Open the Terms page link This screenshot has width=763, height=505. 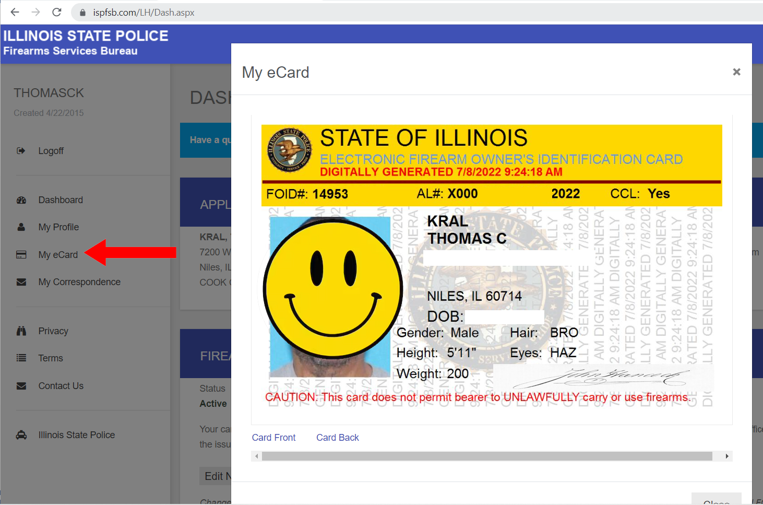(51, 358)
